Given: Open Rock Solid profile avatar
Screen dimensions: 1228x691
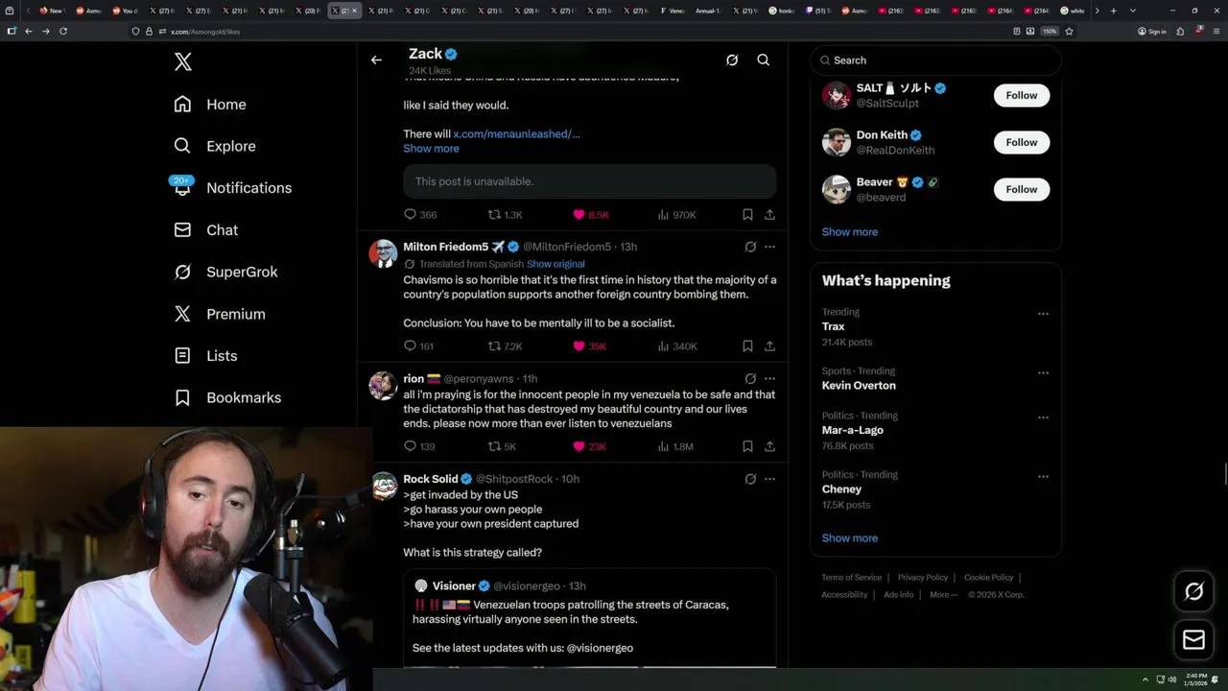Looking at the screenshot, I should (x=384, y=486).
